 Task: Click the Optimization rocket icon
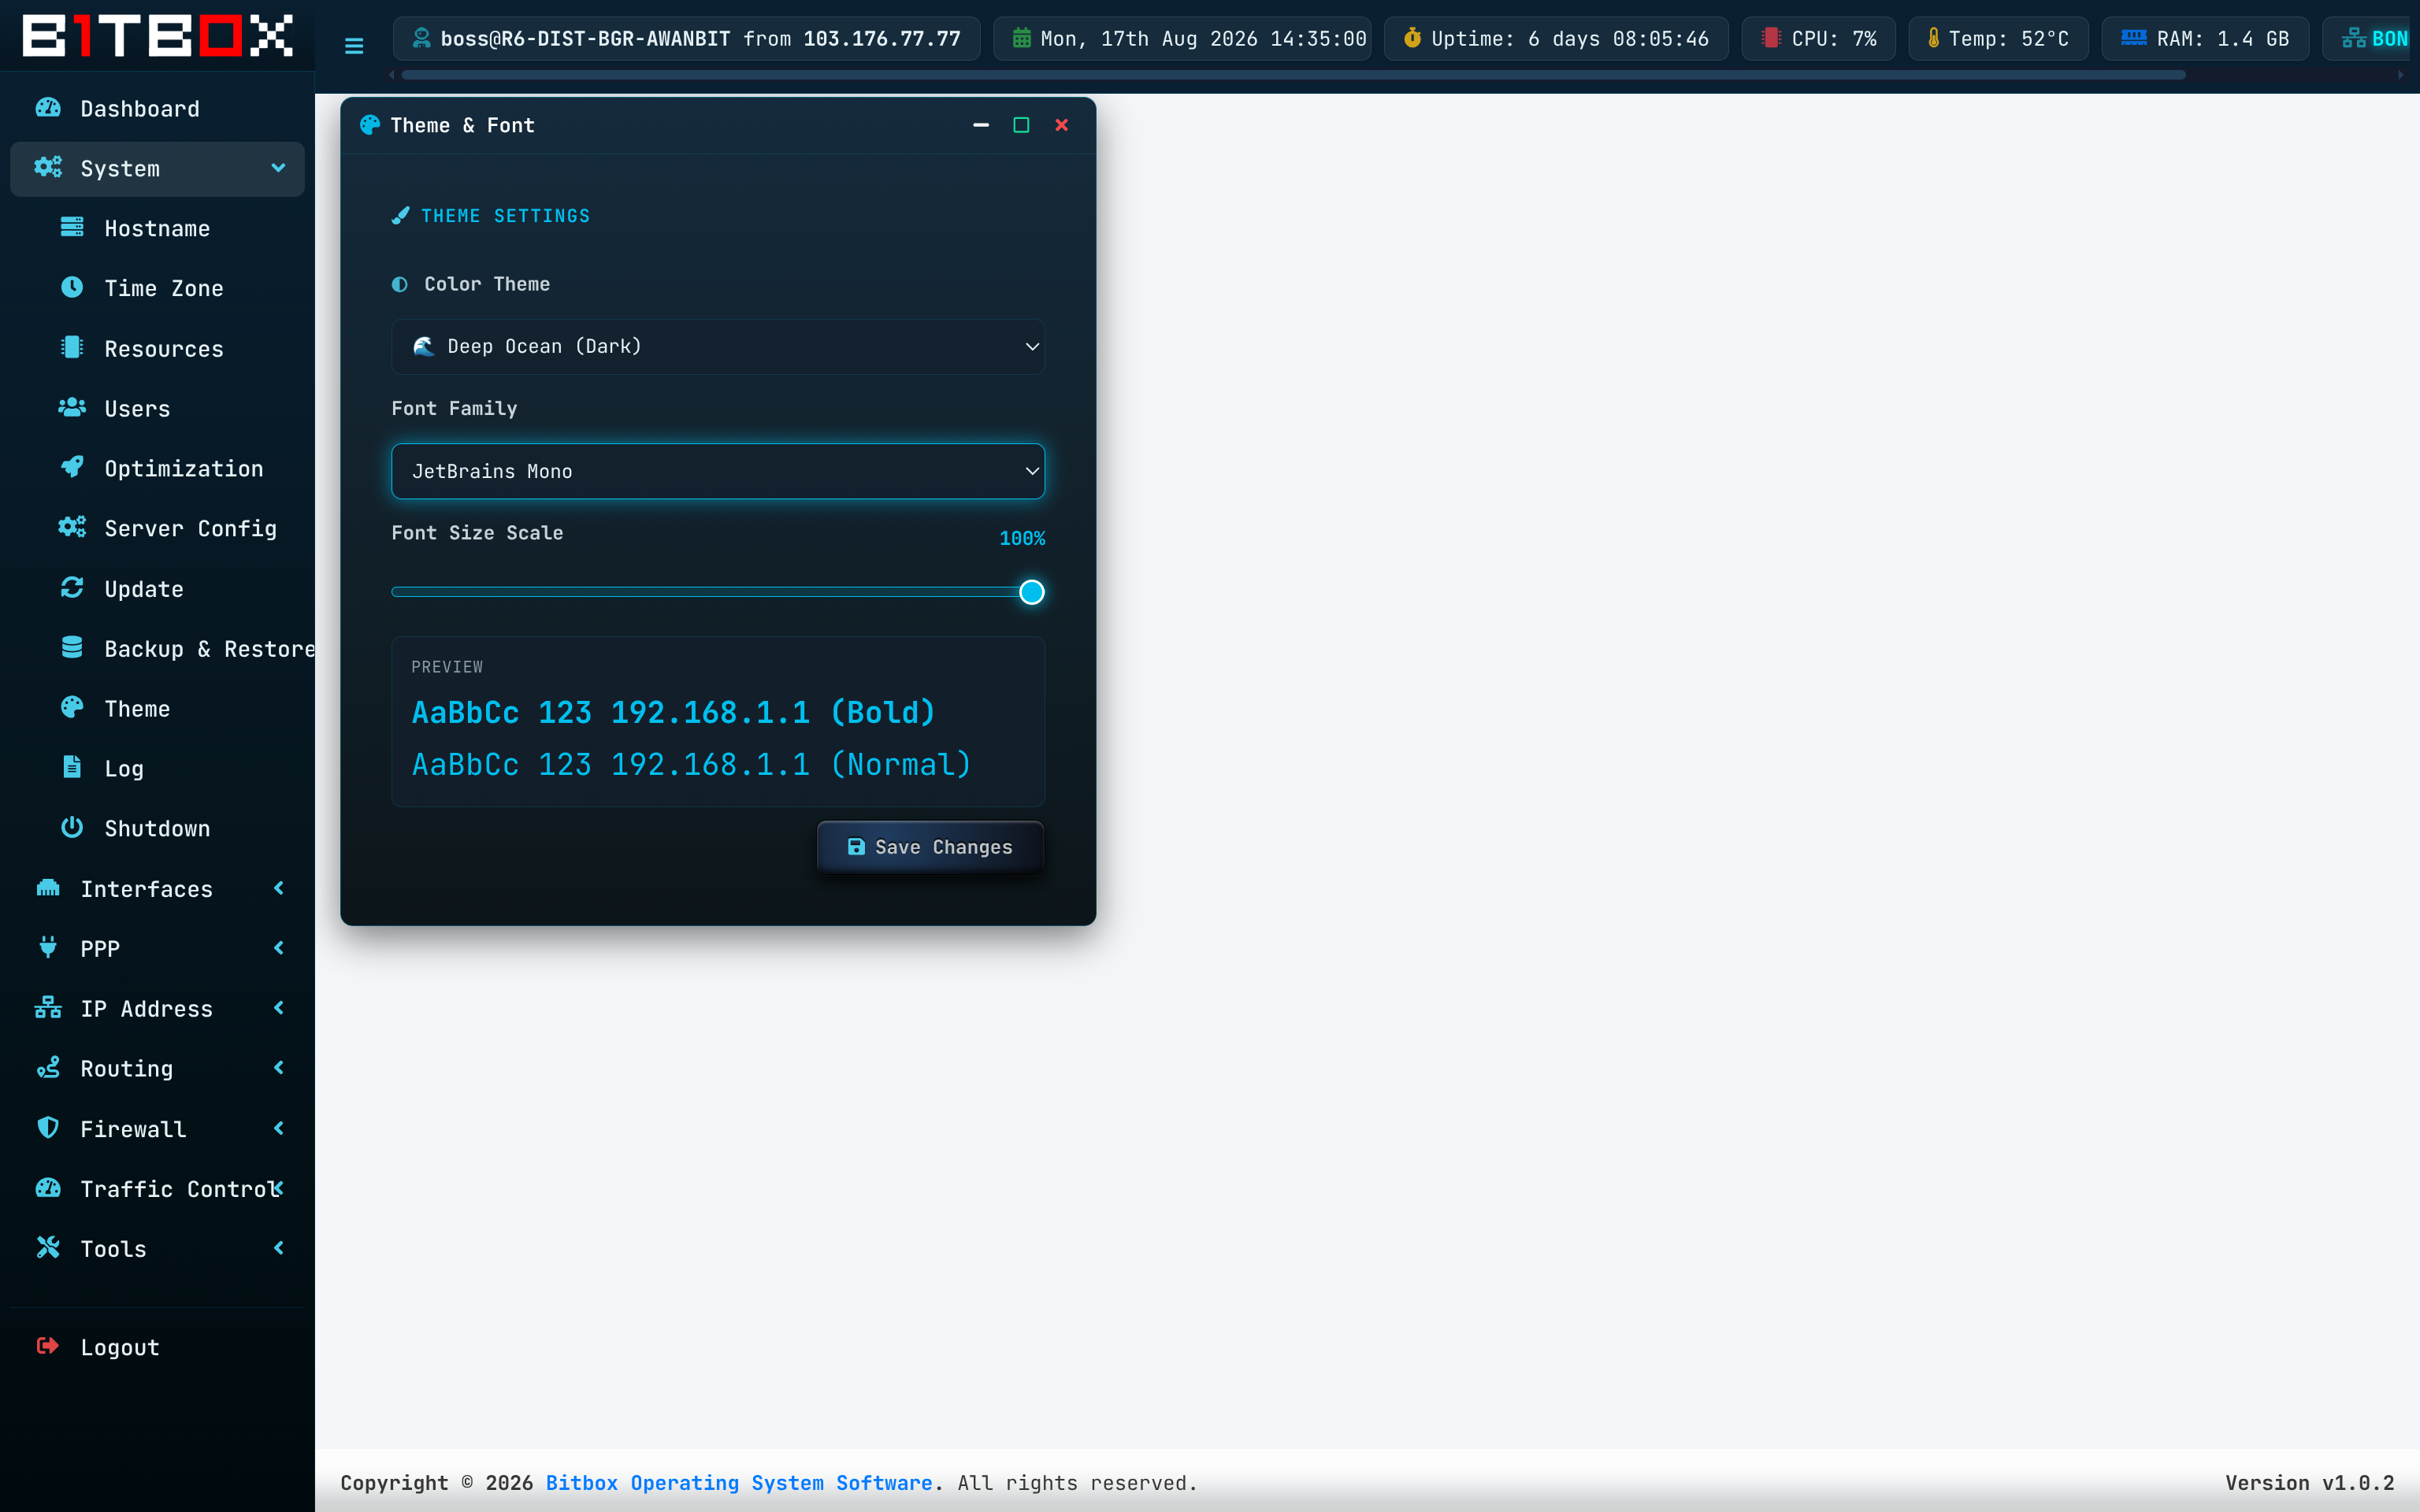point(72,467)
